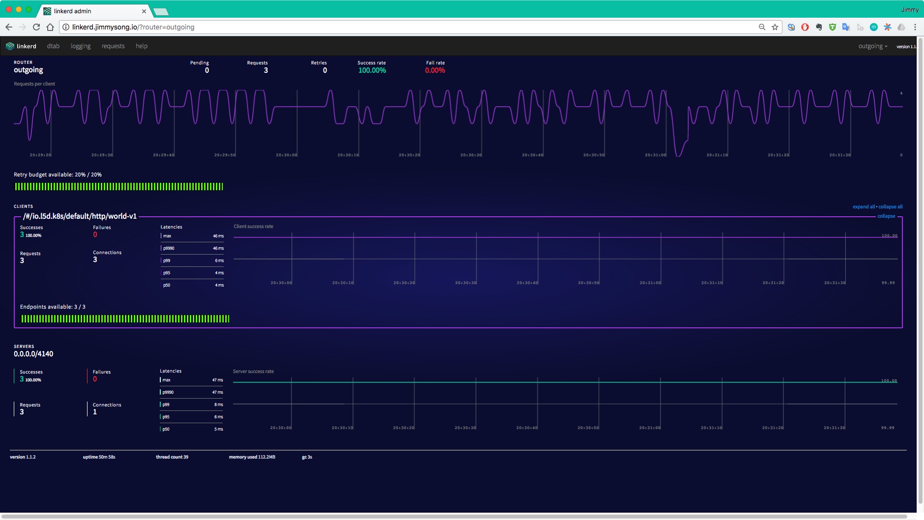Toggle collapse all clients

[890, 206]
